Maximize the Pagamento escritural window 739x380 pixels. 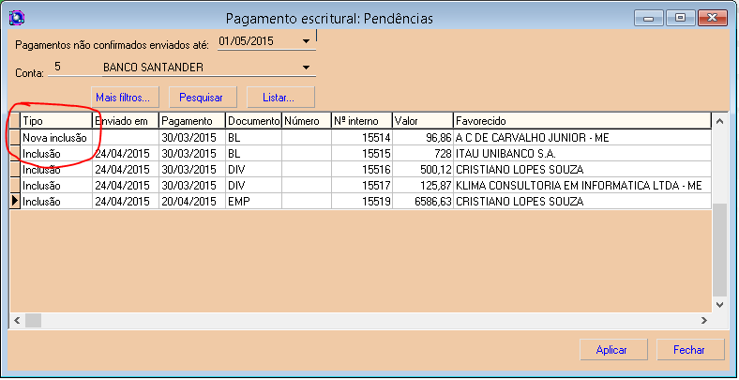680,19
